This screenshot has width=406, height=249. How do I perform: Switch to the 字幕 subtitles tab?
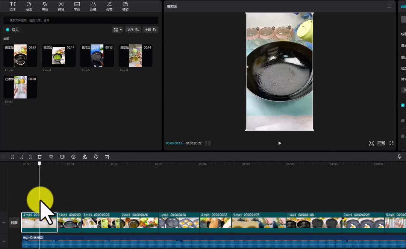click(x=77, y=6)
